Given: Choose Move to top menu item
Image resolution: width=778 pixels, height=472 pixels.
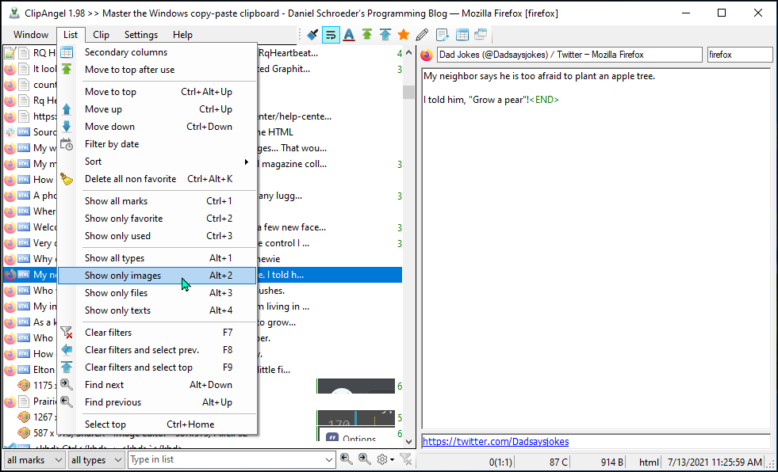Looking at the screenshot, I should [x=157, y=92].
